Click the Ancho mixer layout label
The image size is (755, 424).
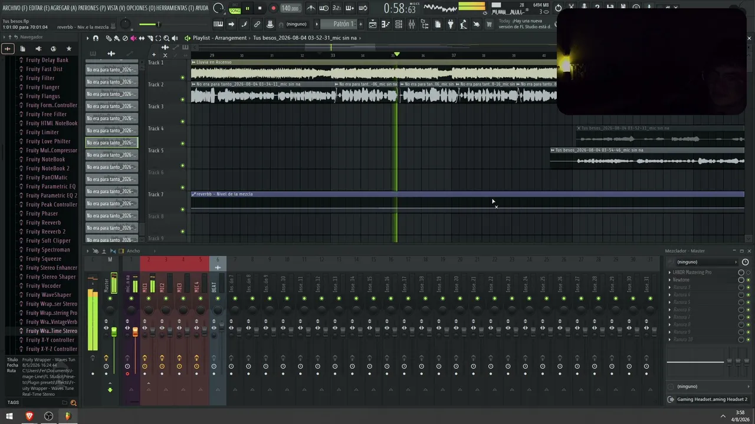coord(133,251)
